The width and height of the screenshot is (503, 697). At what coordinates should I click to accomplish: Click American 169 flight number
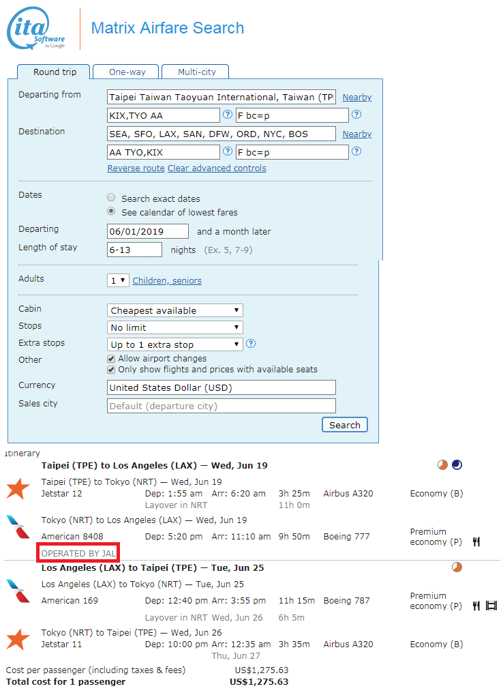70,601
